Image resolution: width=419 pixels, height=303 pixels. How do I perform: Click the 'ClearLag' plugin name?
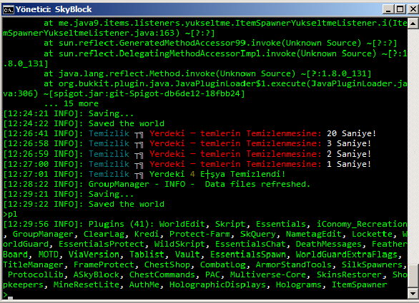point(104,235)
